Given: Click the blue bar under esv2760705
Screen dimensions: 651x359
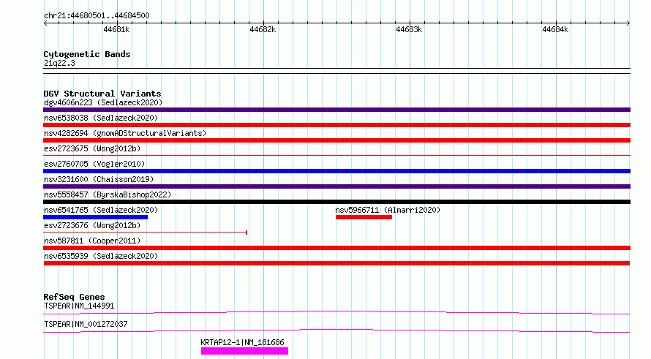Looking at the screenshot, I should tap(336, 171).
